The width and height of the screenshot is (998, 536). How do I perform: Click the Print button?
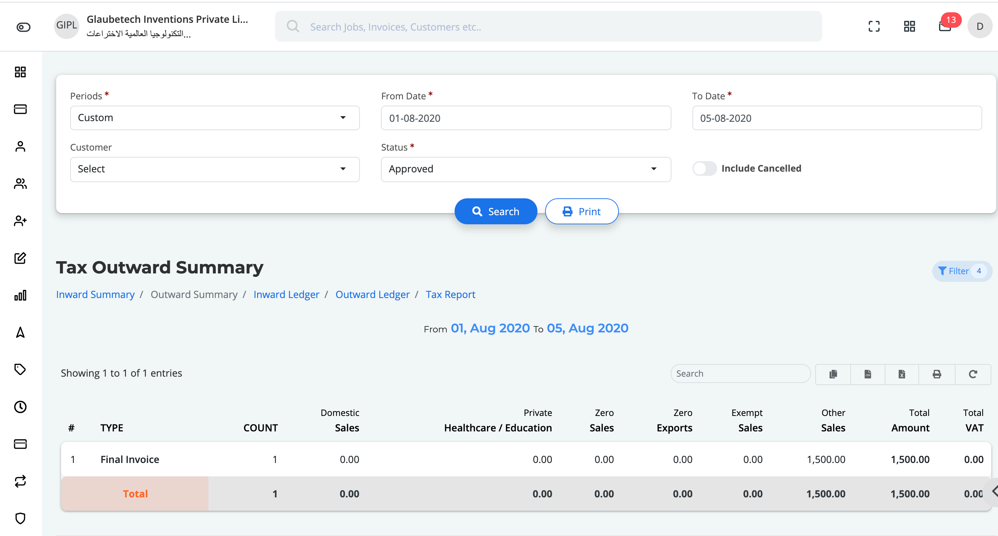pos(582,211)
